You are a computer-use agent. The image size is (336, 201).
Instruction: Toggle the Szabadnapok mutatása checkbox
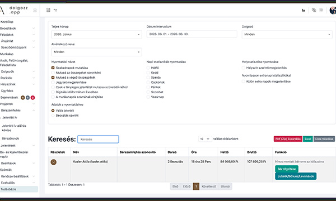click(53, 68)
